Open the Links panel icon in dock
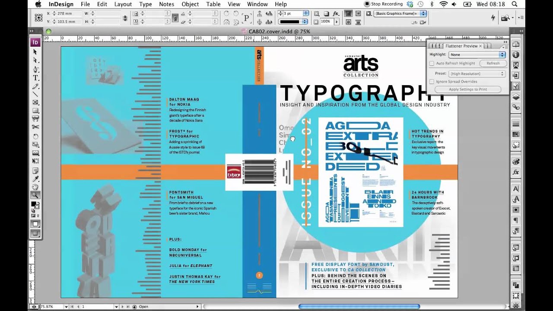This screenshot has width=553, height=311. [515, 107]
